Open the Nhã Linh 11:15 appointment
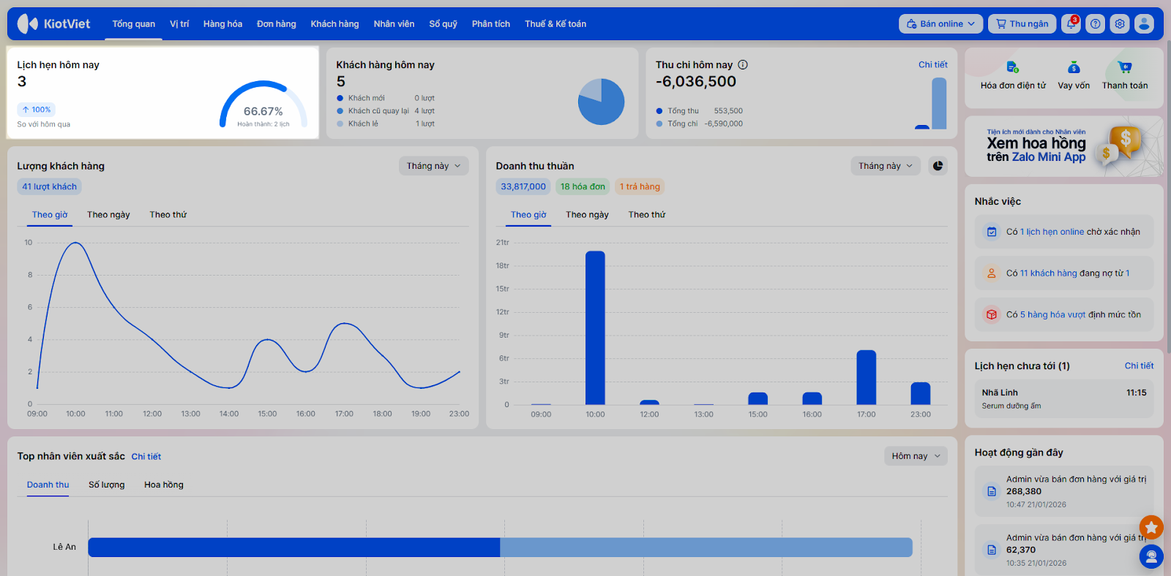The image size is (1171, 576). tap(1063, 398)
